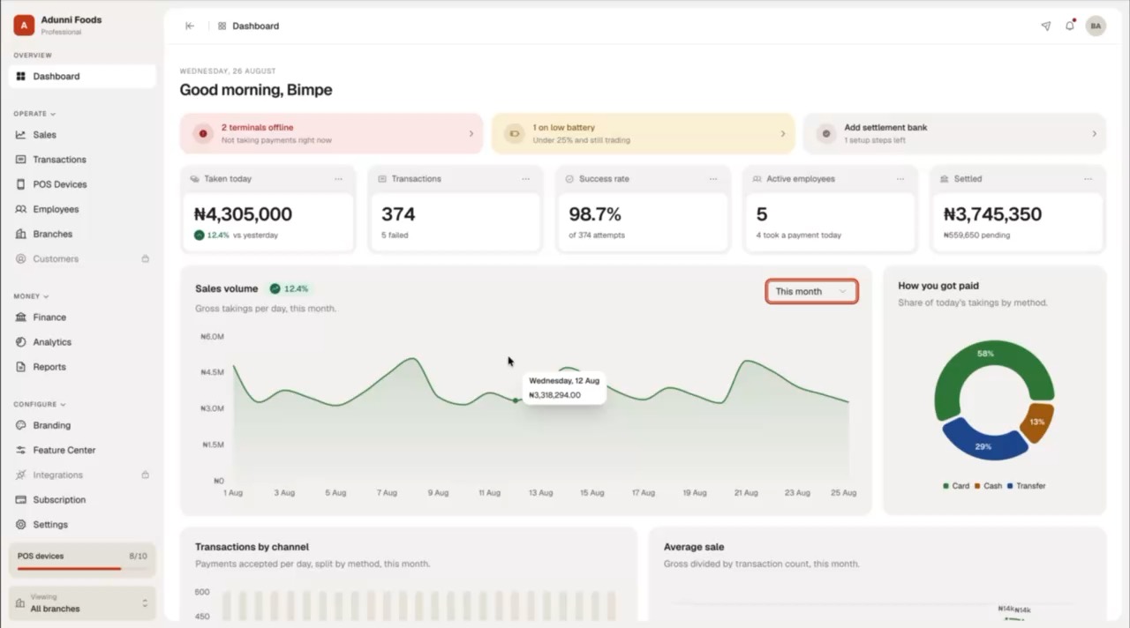This screenshot has height=628, width=1130.
Task: Click the 12 Aug data point on chart
Action: coord(516,400)
